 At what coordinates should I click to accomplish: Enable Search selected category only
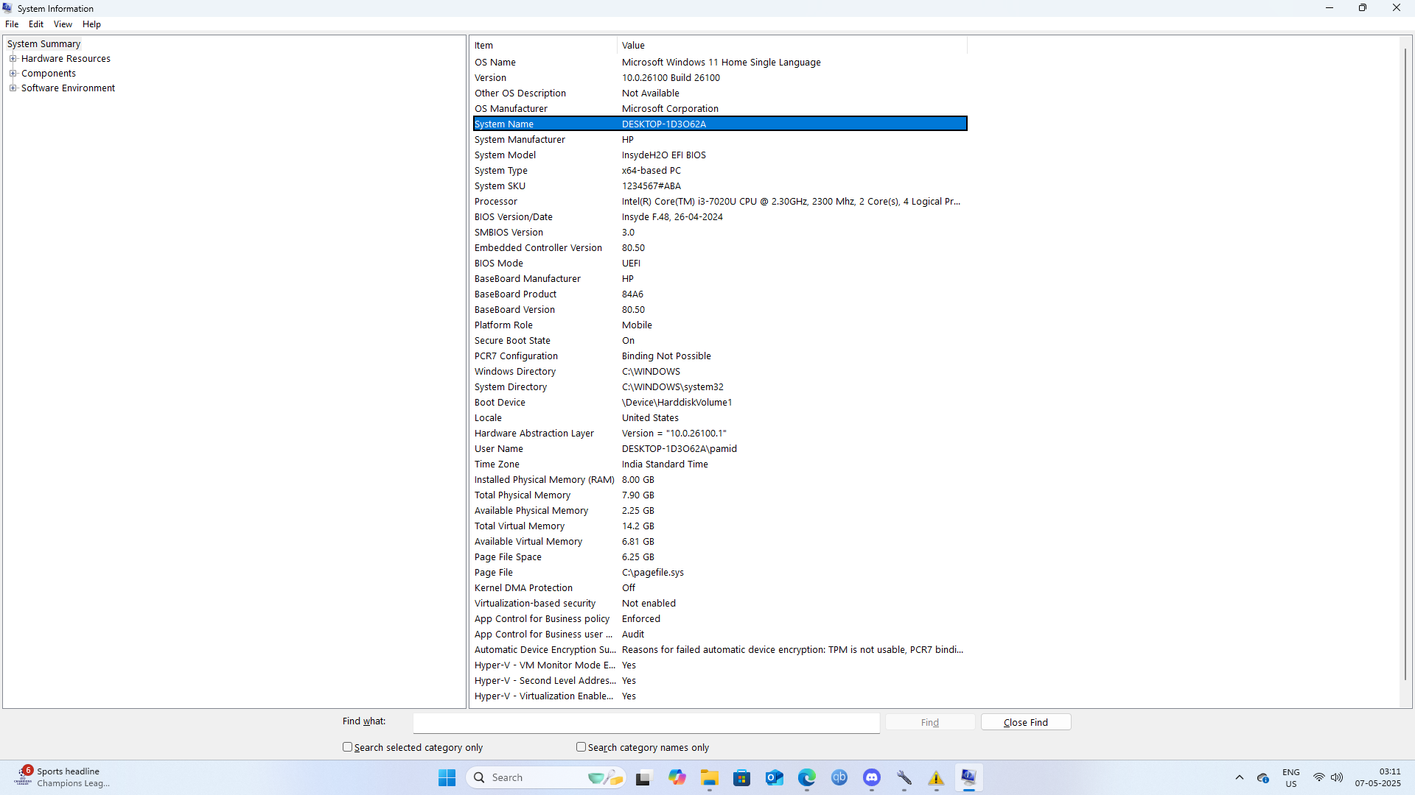[x=347, y=746]
